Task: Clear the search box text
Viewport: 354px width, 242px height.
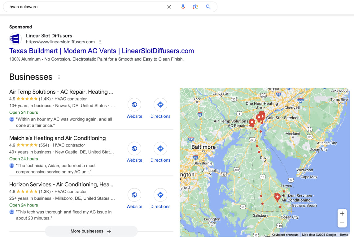Action: click(x=169, y=7)
